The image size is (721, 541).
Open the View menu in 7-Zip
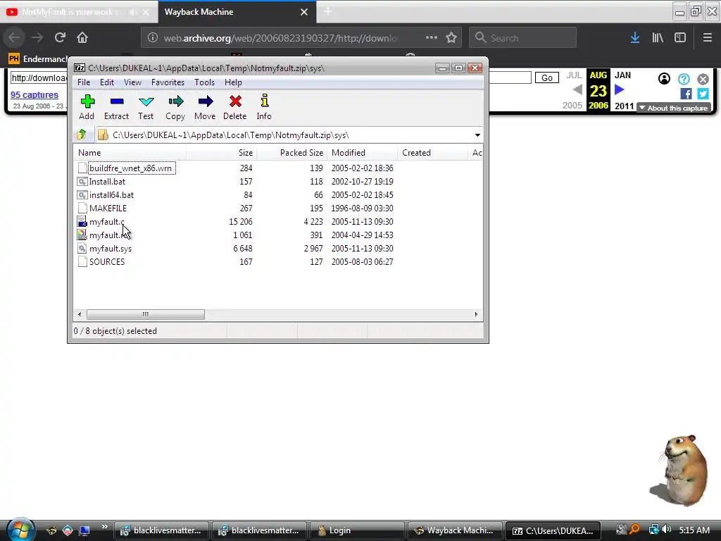[x=132, y=82]
